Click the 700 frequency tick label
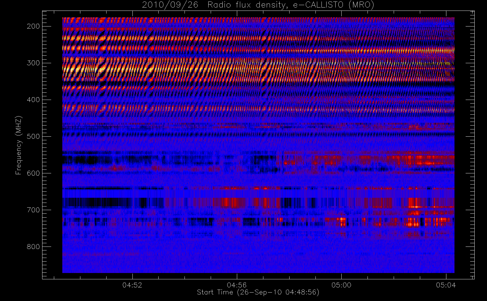The image size is (487, 301). (33, 210)
